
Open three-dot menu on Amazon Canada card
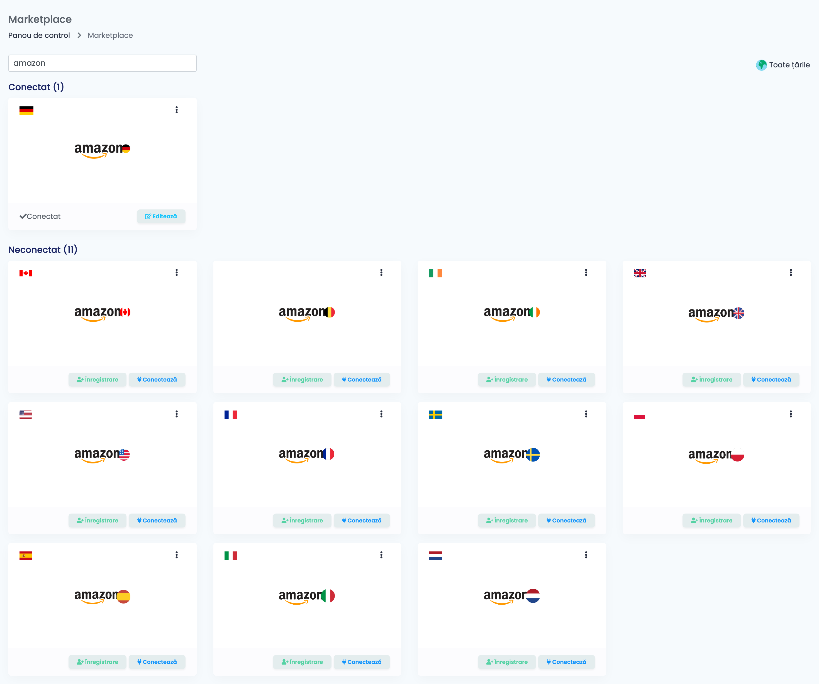pos(177,273)
